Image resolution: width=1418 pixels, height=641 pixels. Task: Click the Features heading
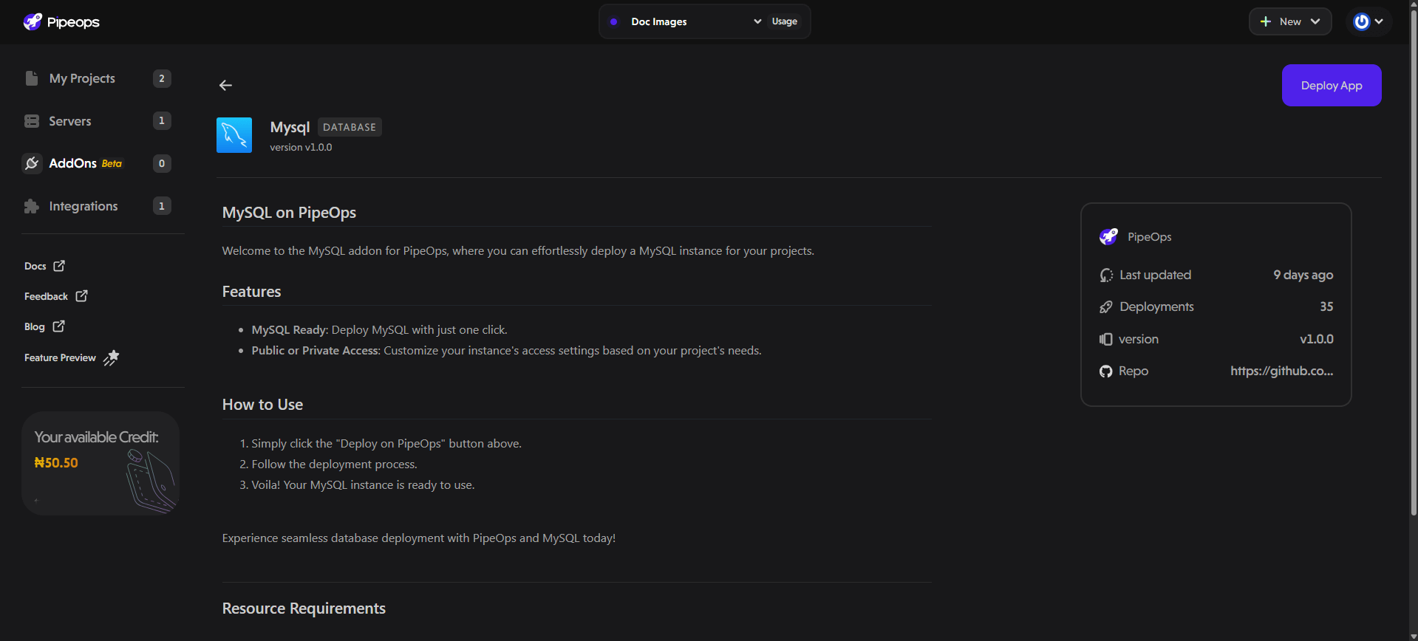pyautogui.click(x=251, y=292)
